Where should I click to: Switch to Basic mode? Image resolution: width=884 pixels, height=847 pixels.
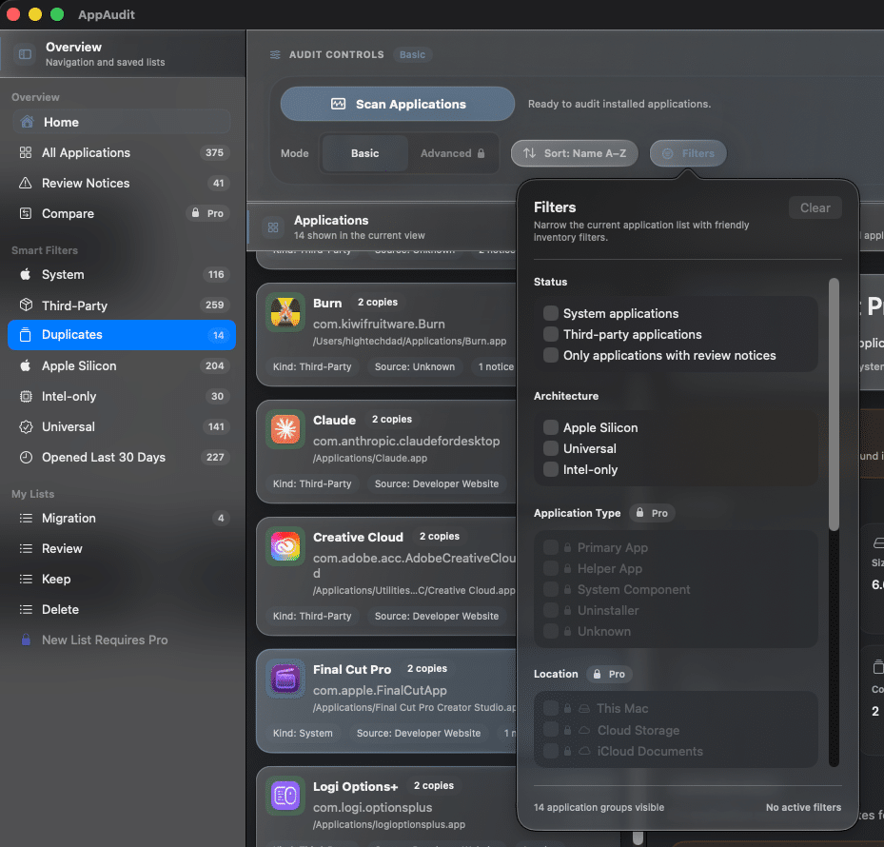click(x=364, y=153)
